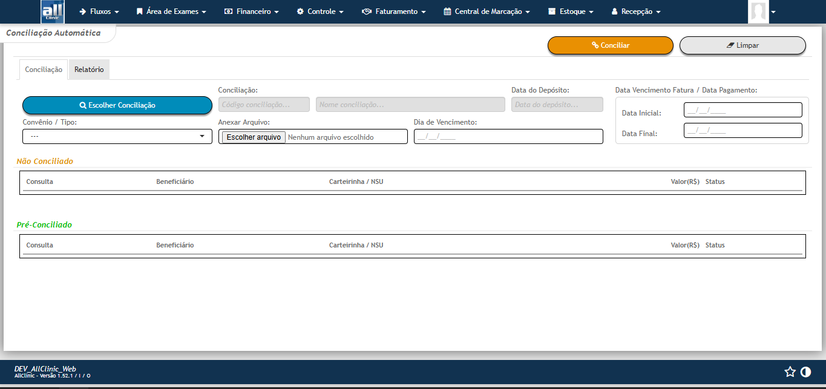Click the chain icon on the Conciliar button
Image resolution: width=826 pixels, height=389 pixels.
pyautogui.click(x=594, y=45)
